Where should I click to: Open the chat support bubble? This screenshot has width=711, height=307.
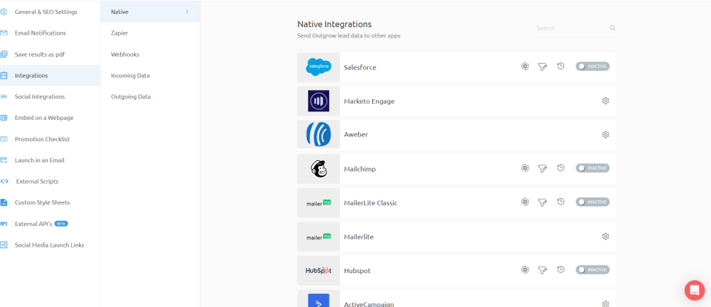694,290
